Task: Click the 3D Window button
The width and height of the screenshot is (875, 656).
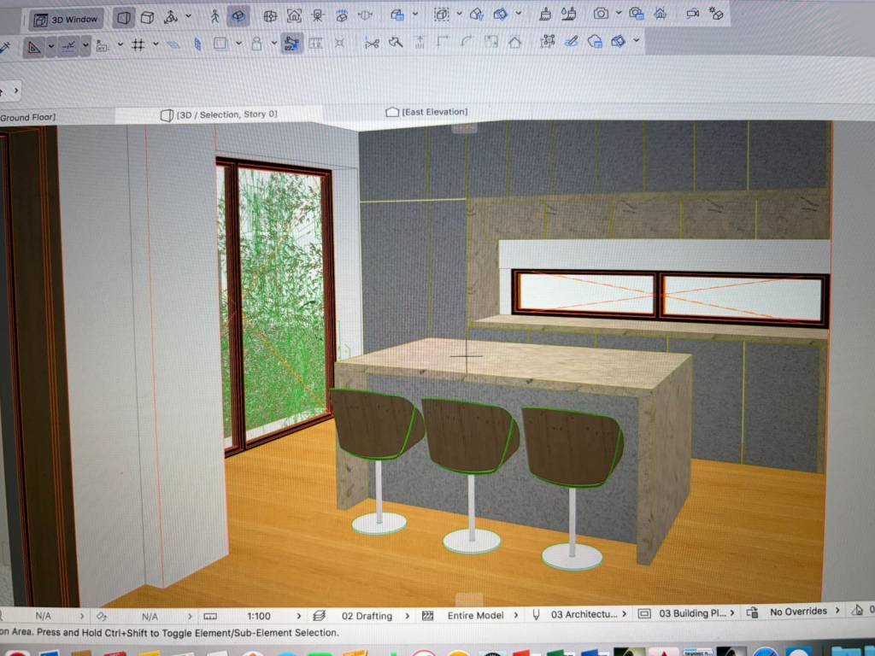Action: (x=67, y=18)
